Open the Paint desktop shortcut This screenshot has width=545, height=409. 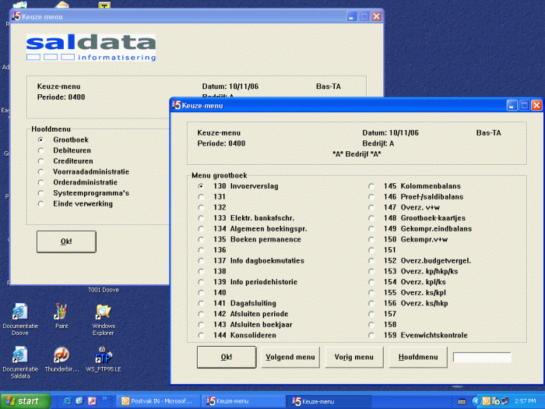(x=62, y=312)
